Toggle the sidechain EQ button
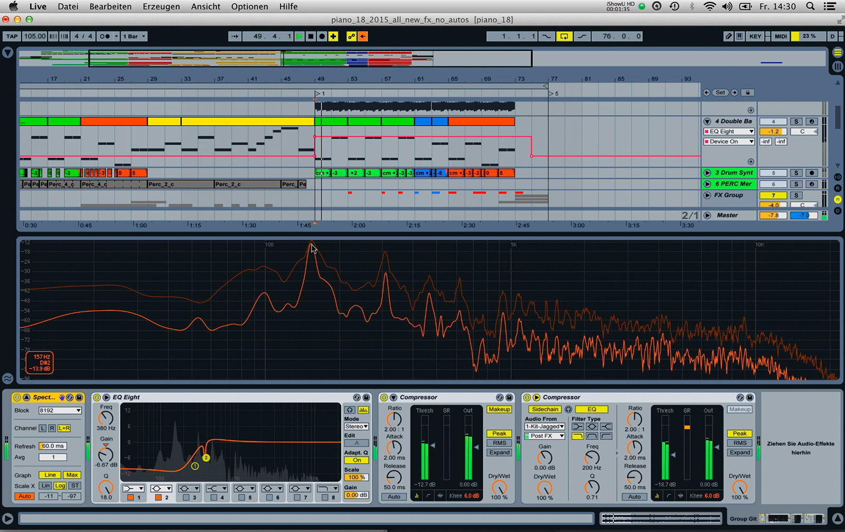The height and width of the screenshot is (532, 845). pyautogui.click(x=591, y=409)
